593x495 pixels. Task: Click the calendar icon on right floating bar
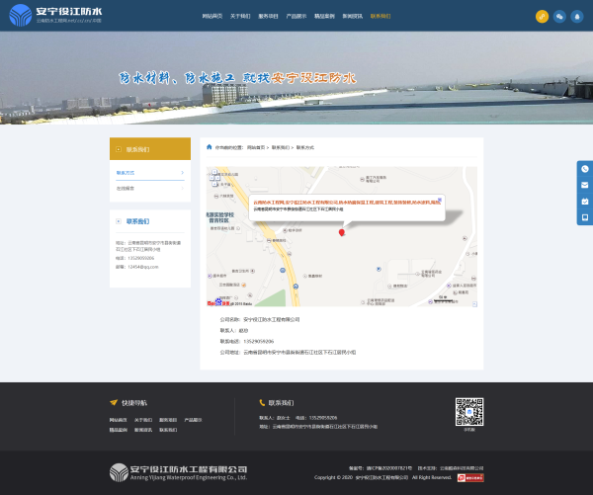tap(585, 202)
